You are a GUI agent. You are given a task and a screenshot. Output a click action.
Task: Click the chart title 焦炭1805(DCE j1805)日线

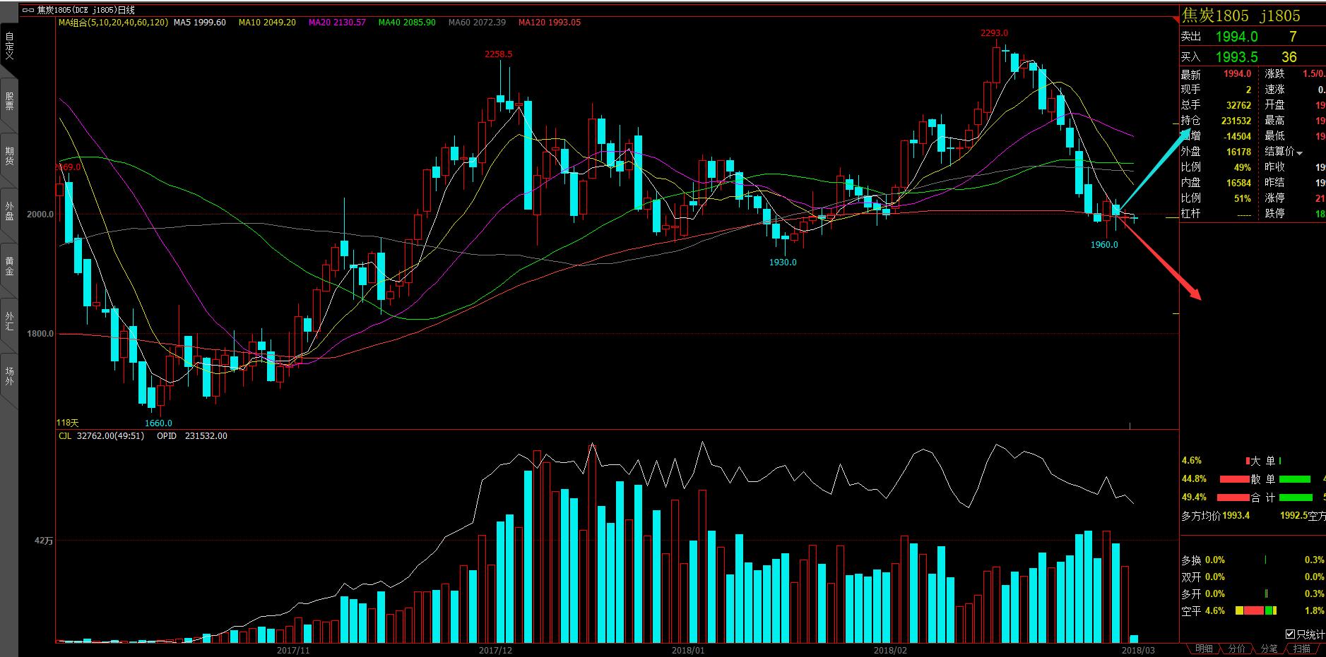(x=85, y=11)
